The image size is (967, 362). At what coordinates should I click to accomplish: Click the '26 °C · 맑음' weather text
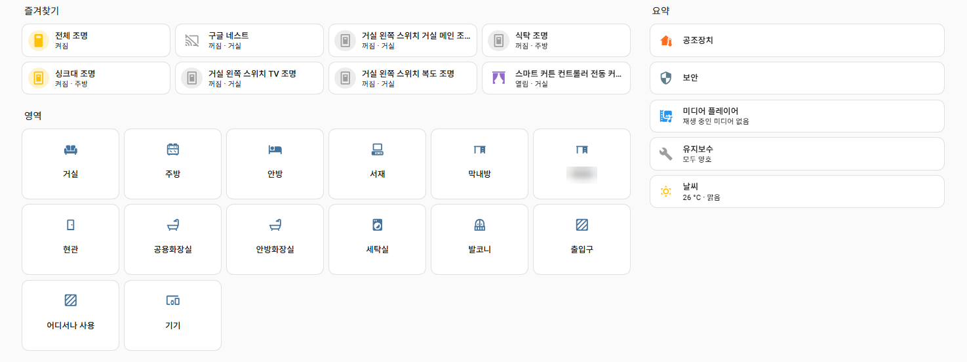pyautogui.click(x=701, y=197)
